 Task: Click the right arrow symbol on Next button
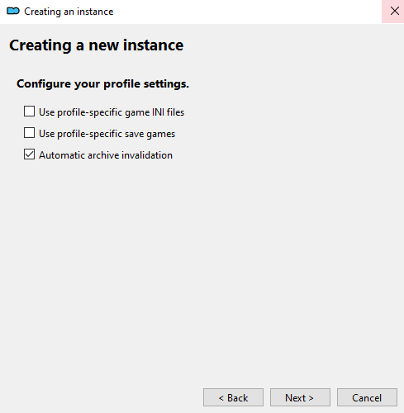311,398
